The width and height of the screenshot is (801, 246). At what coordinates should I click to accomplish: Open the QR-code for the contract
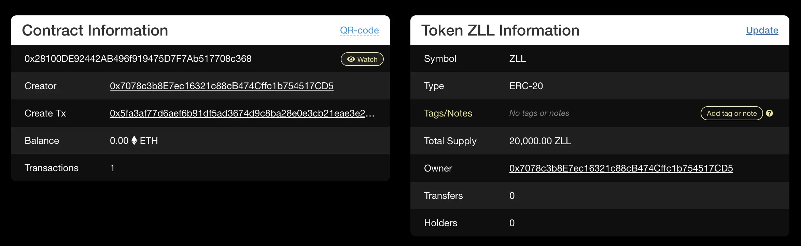(x=359, y=30)
